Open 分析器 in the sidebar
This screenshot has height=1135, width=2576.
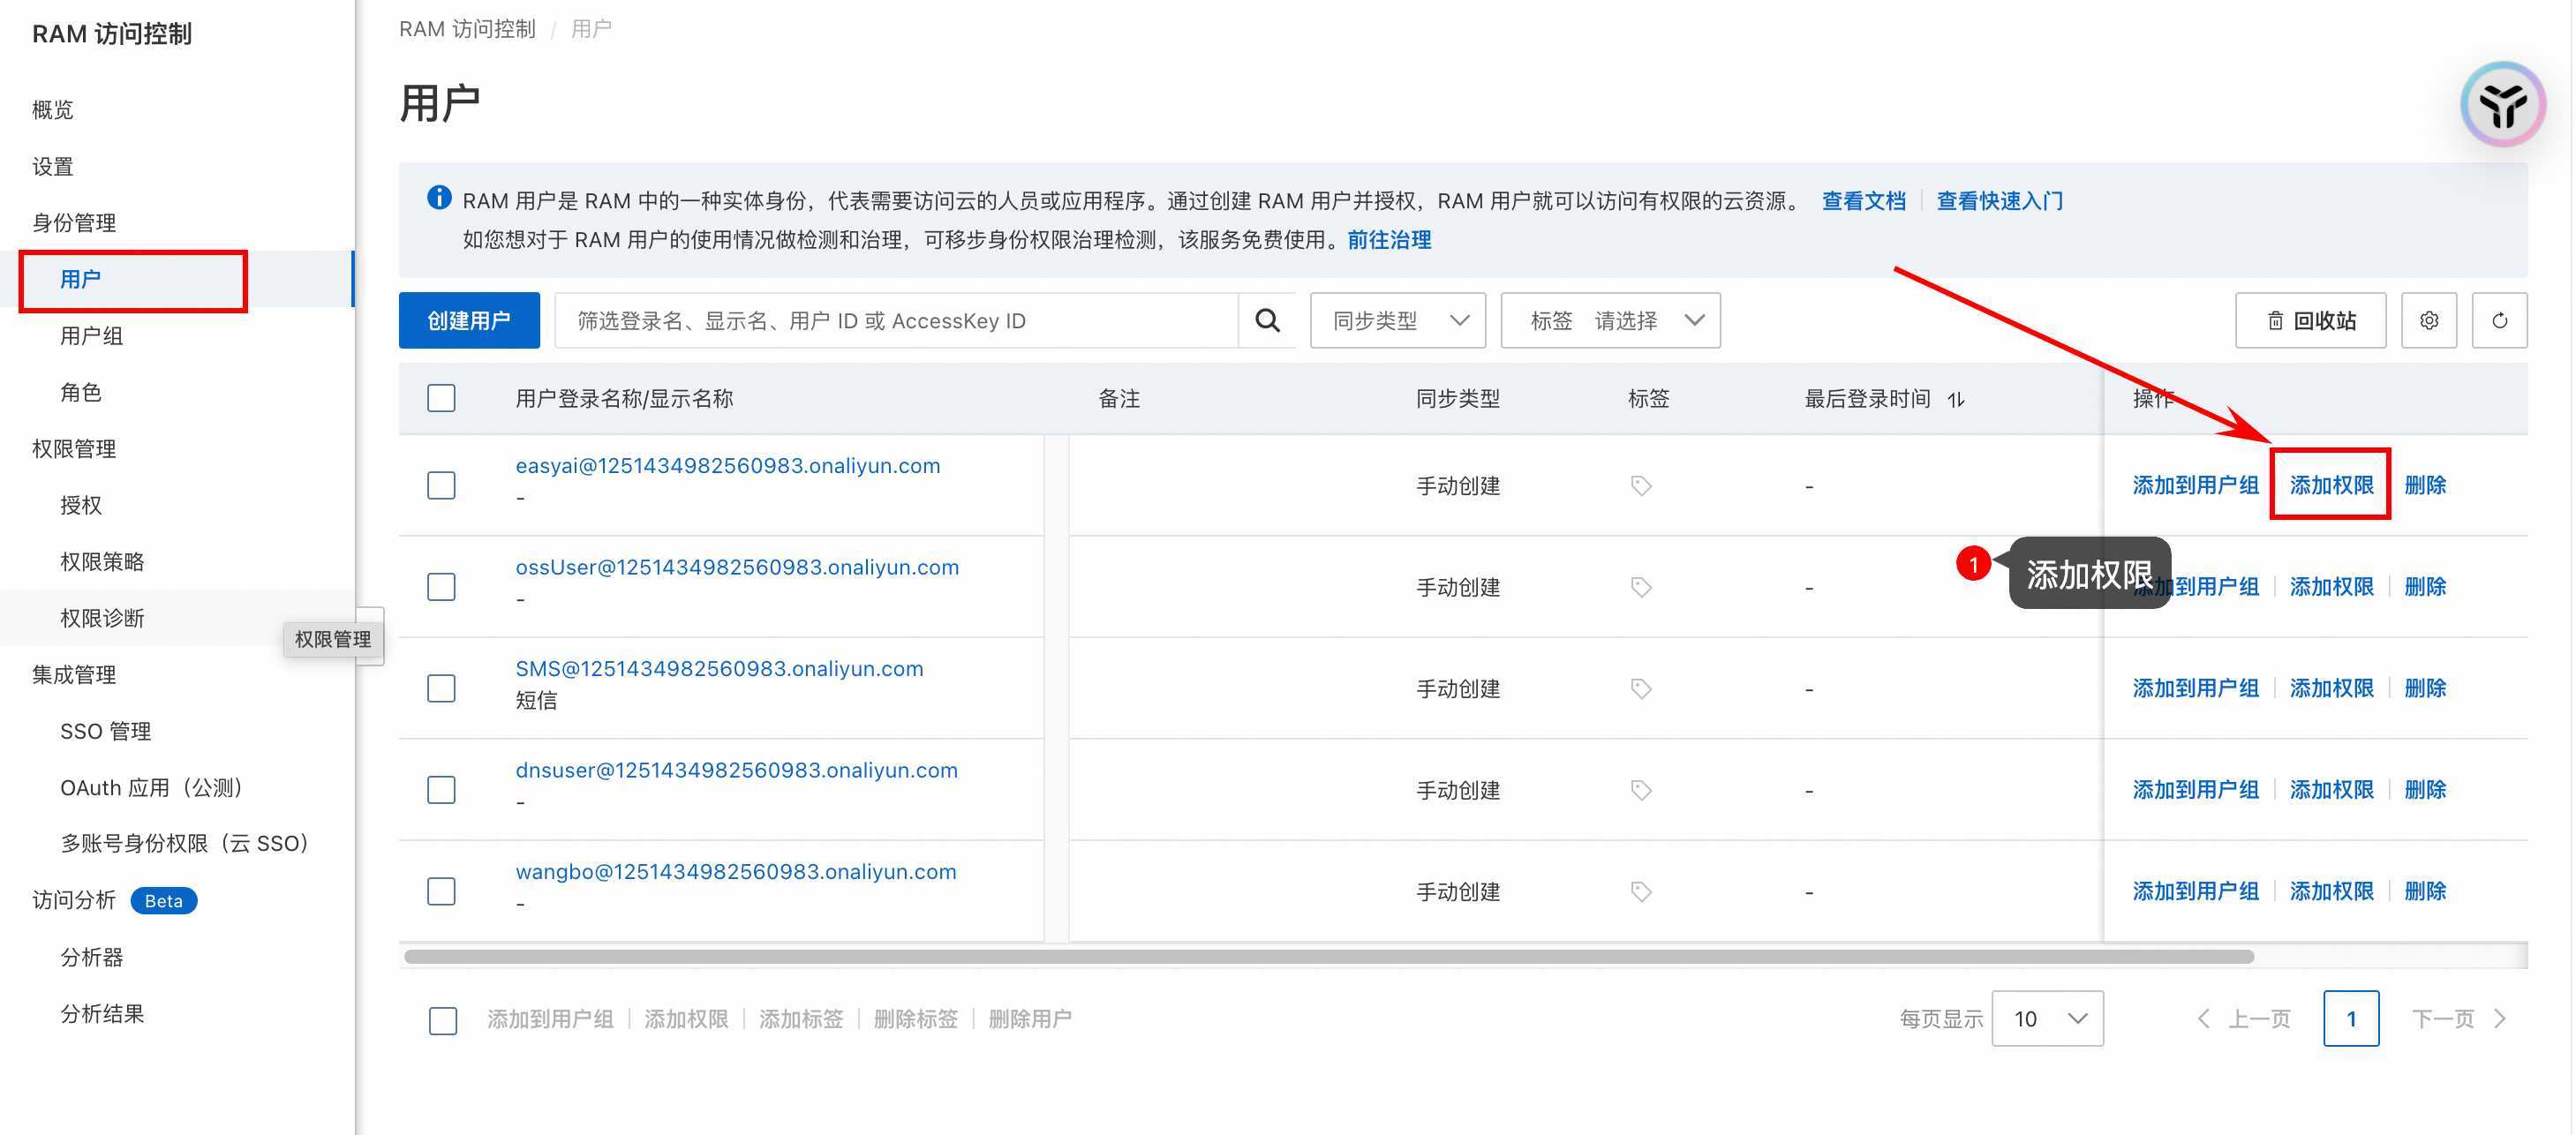pyautogui.click(x=91, y=957)
